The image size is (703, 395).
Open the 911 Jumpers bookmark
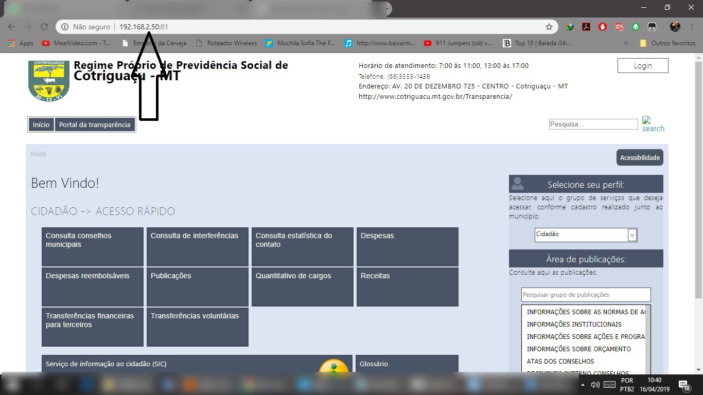[x=458, y=43]
